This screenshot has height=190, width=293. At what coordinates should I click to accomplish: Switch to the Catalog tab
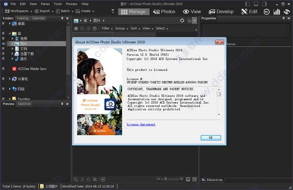22,19
